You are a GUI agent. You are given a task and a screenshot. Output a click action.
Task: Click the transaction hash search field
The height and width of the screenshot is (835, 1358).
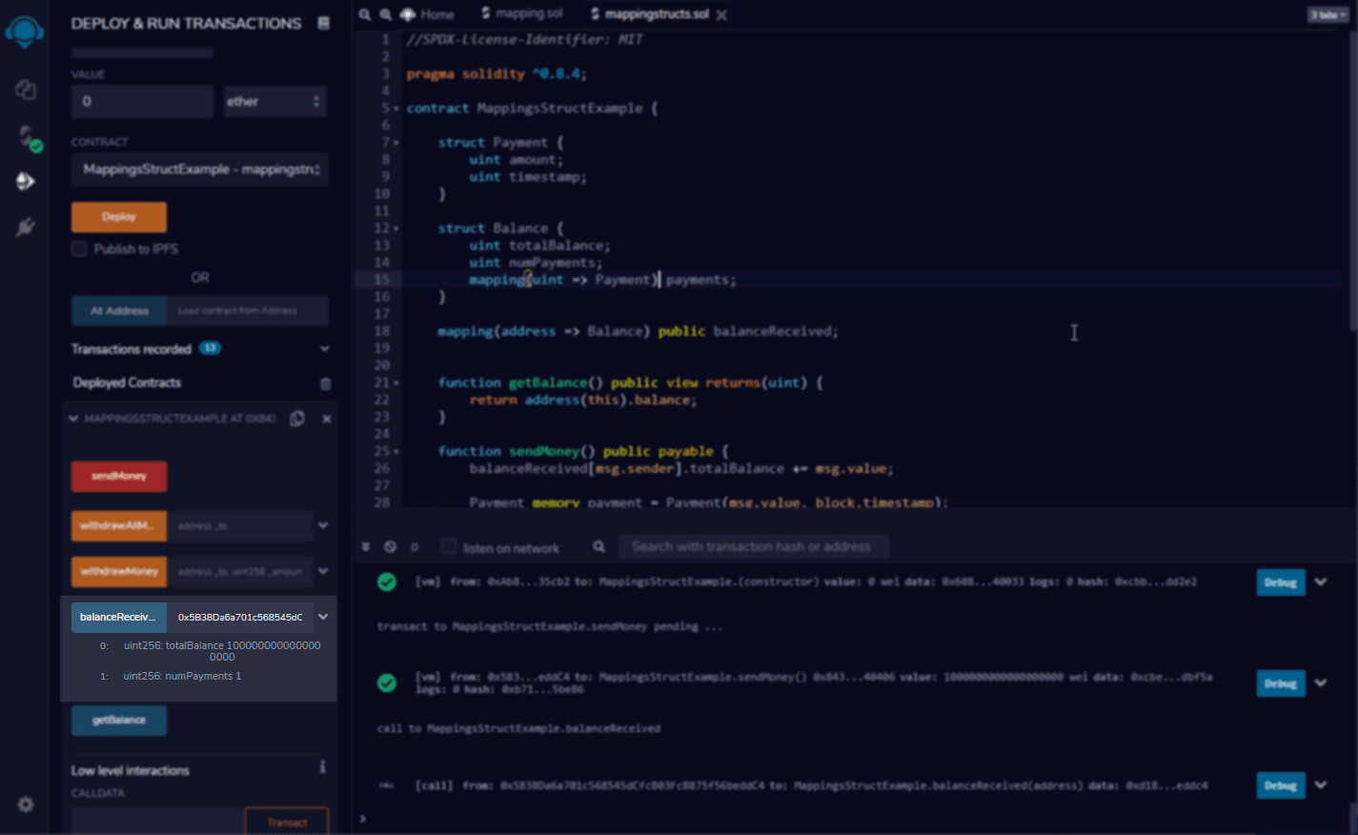[754, 546]
